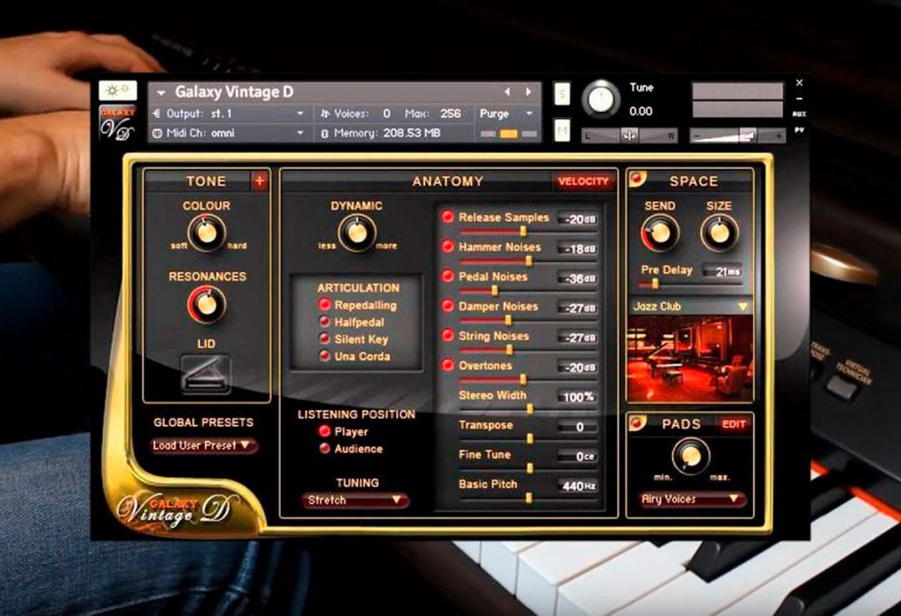Click the Fine Tune slider handle
Viewport: 901px width, 616px height.
tap(529, 468)
